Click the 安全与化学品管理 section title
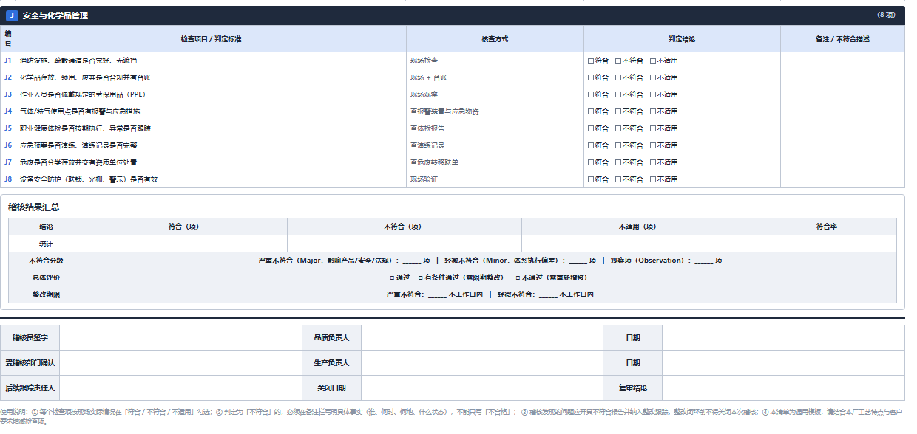Viewport: 917px width, 434px height. coord(55,15)
